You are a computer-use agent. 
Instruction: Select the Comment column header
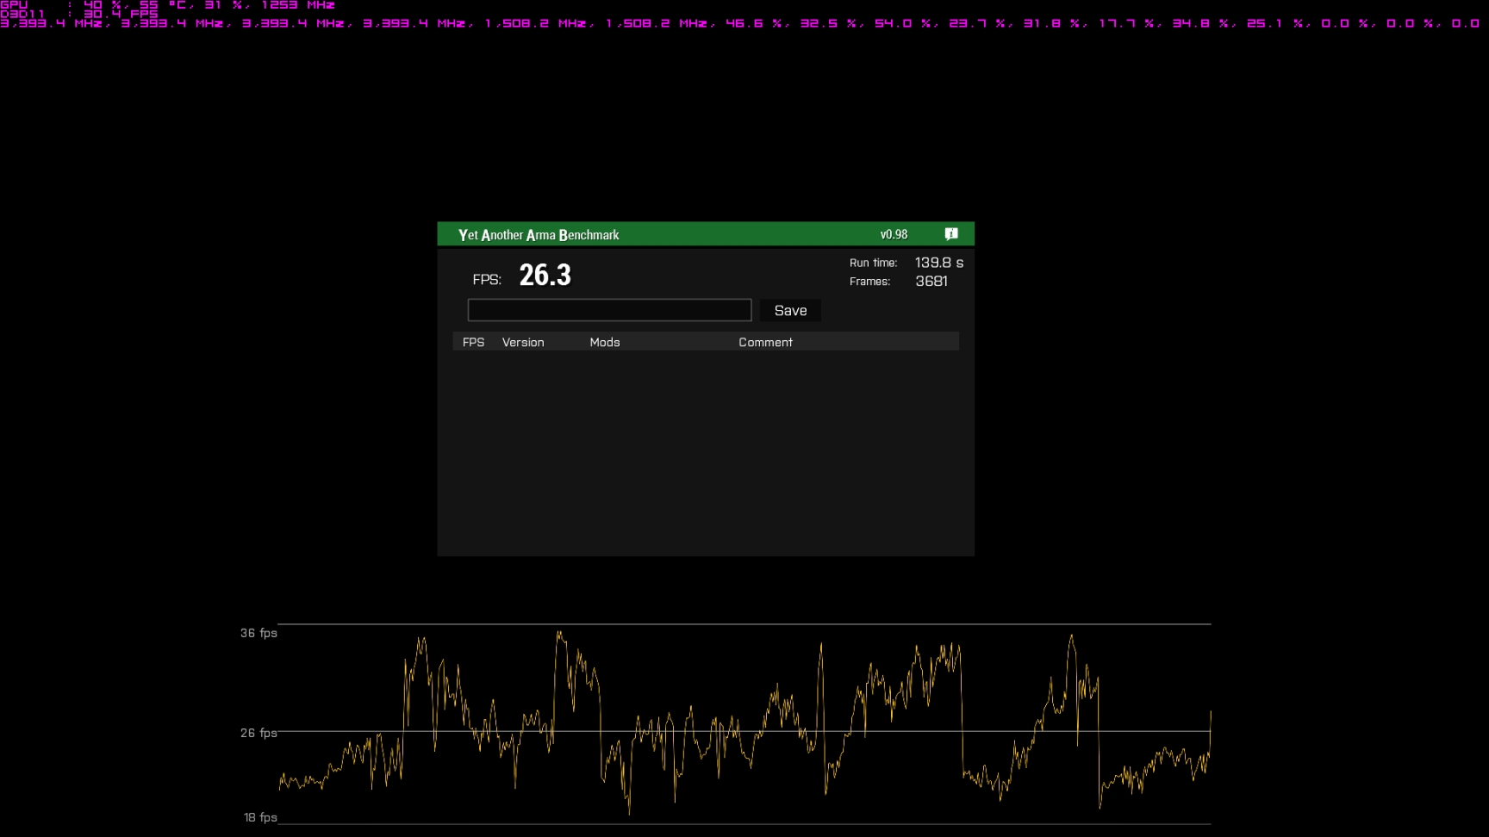coord(765,342)
